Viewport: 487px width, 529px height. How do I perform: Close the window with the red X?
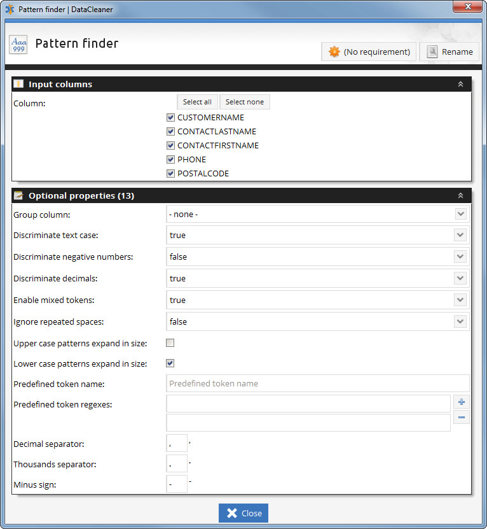(x=467, y=6)
